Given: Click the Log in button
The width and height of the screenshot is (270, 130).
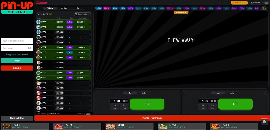Looking at the screenshot, I should [17, 61].
